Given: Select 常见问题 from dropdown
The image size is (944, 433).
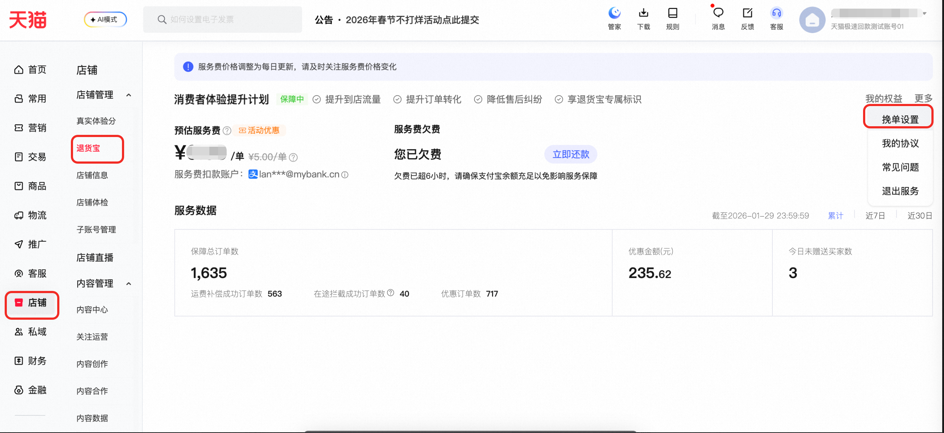Looking at the screenshot, I should [x=900, y=167].
